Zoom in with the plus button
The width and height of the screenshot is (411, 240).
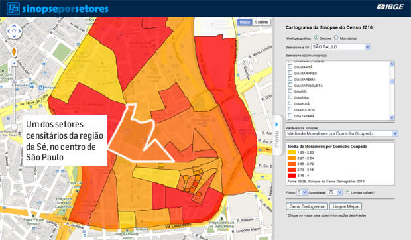click(14, 64)
